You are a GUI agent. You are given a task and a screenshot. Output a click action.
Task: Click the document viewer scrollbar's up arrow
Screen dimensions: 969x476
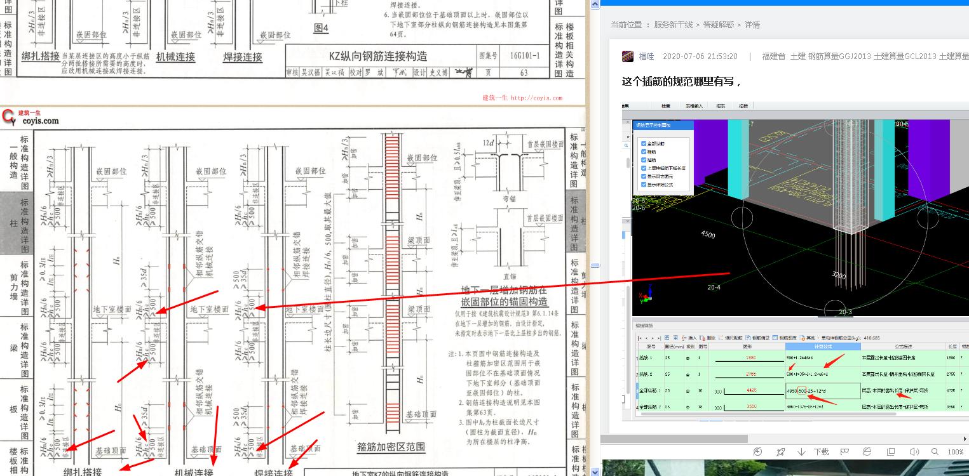(x=595, y=4)
